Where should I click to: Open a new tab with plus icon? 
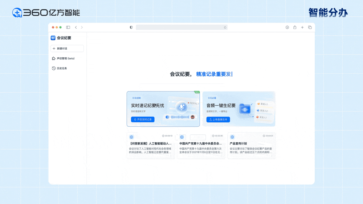302,28
